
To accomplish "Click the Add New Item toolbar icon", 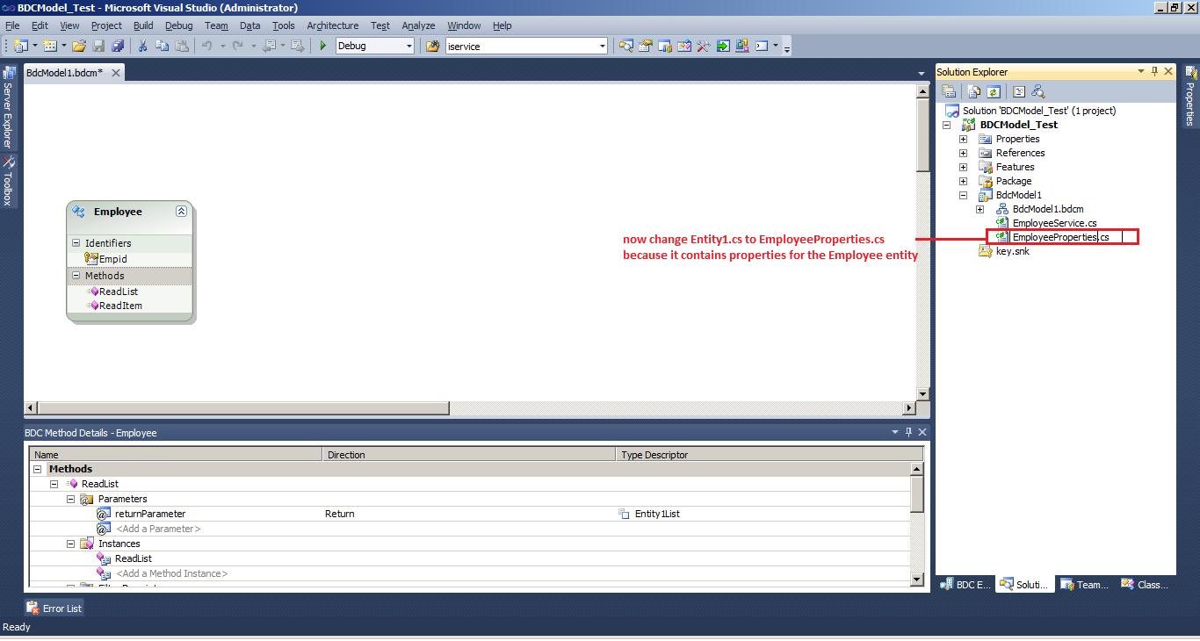I will tap(50, 46).
